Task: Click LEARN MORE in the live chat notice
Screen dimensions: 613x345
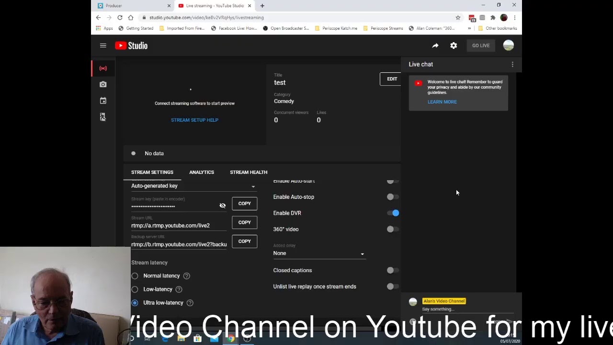Action: coord(442,102)
